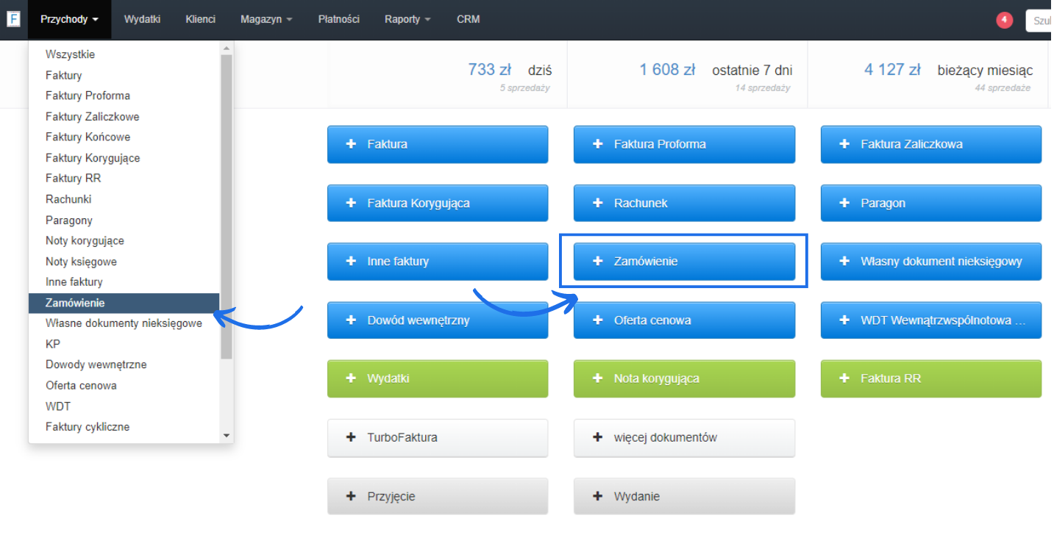The width and height of the screenshot is (1054, 557).
Task: Click the Faktura Proforma button
Action: pyautogui.click(x=684, y=144)
